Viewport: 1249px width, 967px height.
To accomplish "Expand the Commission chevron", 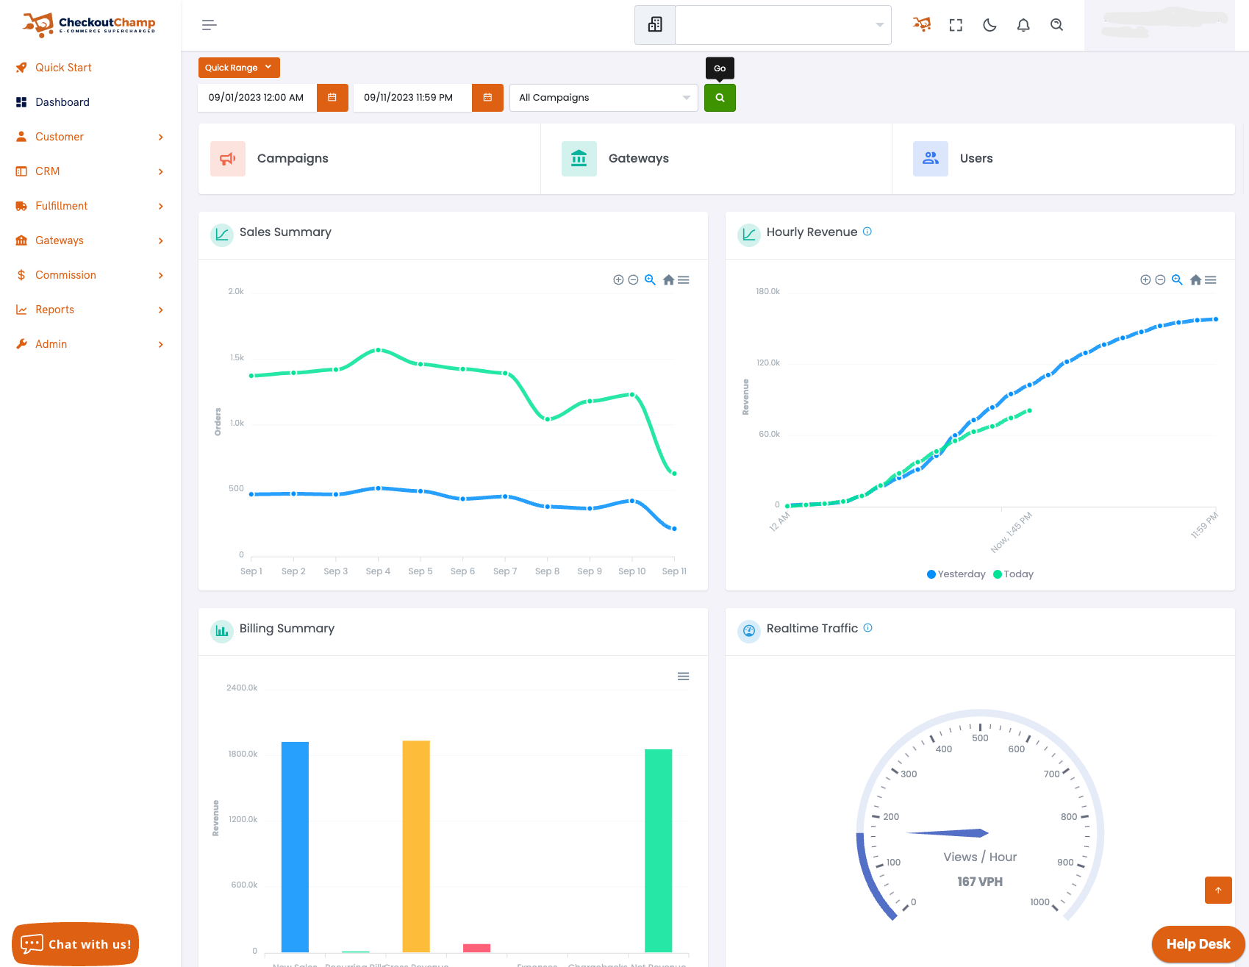I will pyautogui.click(x=160, y=276).
